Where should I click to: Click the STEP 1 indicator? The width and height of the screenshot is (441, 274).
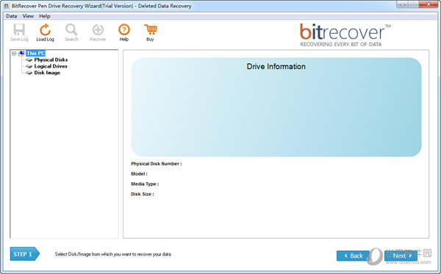25,253
